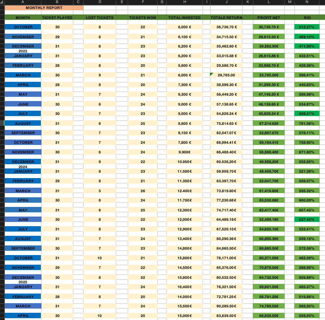Click DECEMBER month cell in 552.85% row
This screenshot has width=325, height=320.
coord(23,162)
